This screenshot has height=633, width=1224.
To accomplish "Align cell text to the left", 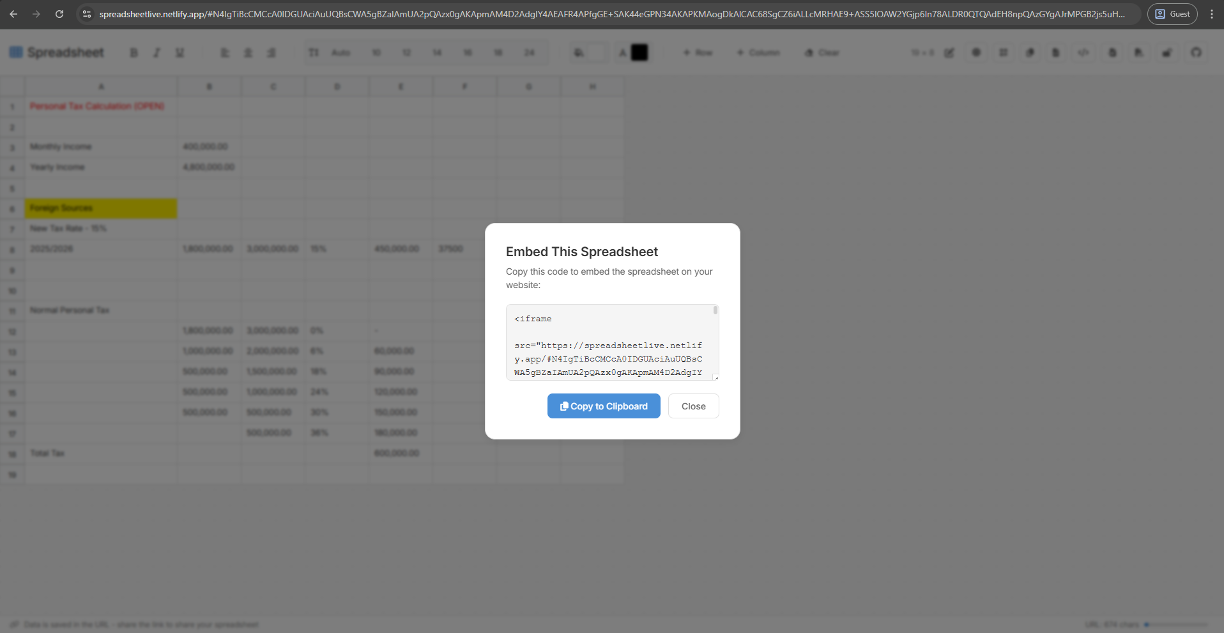I will click(225, 52).
